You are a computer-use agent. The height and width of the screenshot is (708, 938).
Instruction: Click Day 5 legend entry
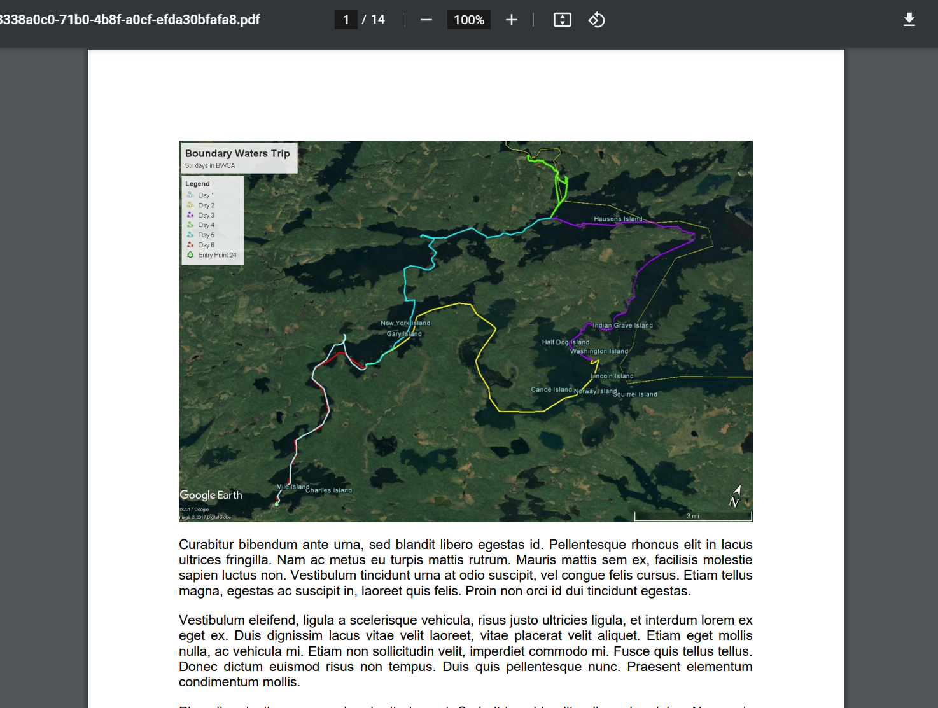click(200, 235)
